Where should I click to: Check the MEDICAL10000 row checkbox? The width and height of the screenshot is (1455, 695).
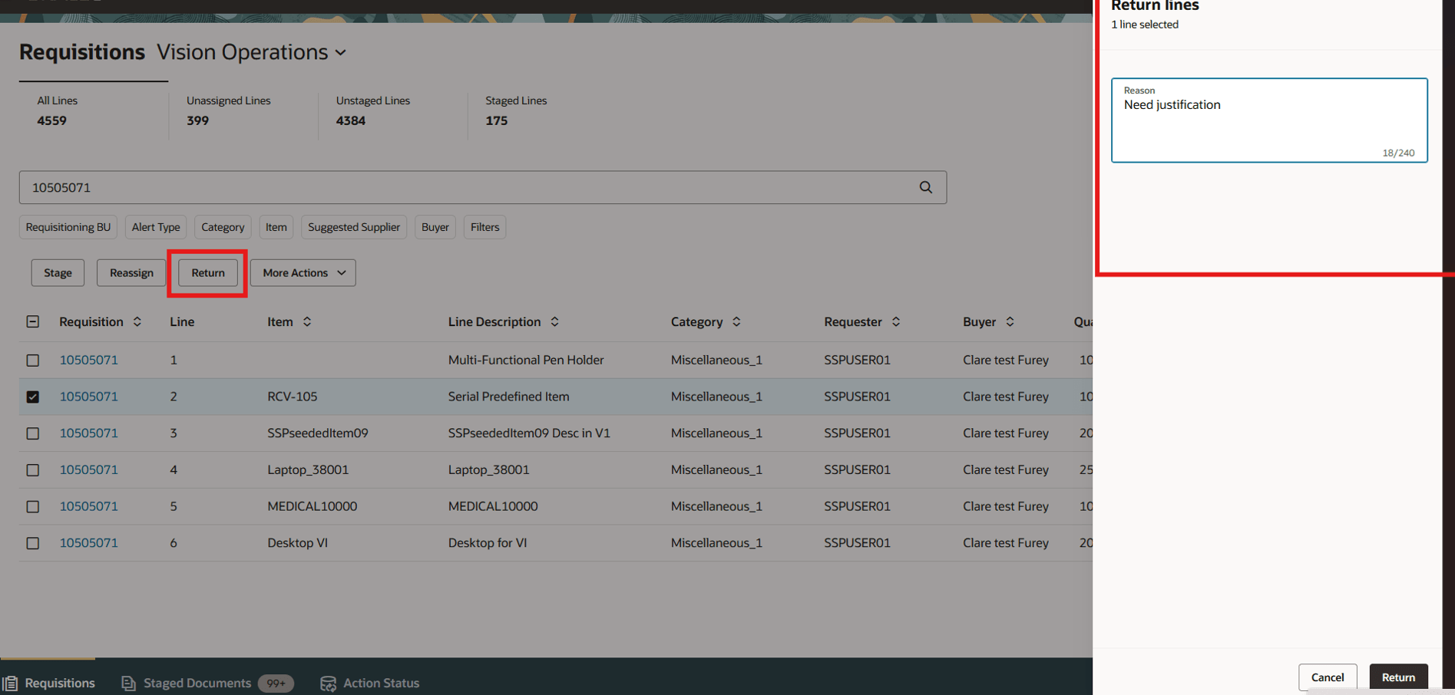(33, 506)
